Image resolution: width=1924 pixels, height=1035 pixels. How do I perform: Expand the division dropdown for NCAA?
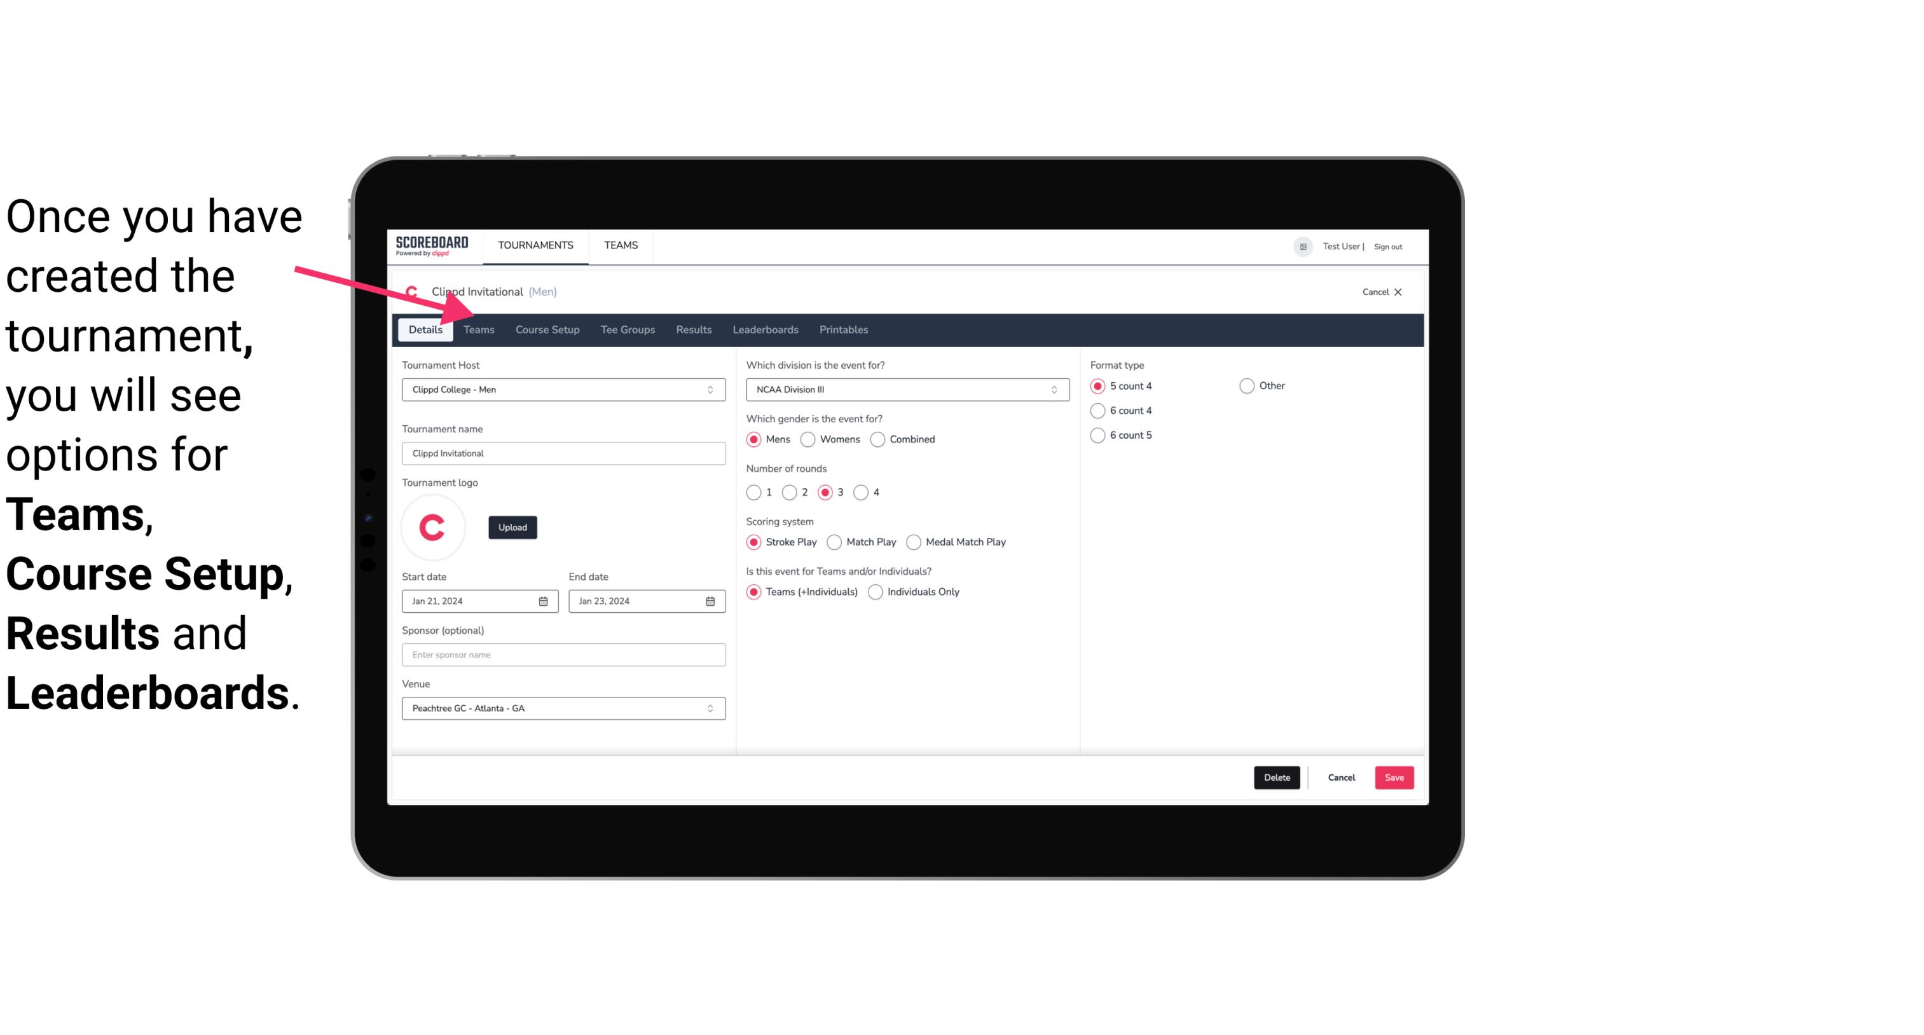tap(1051, 389)
